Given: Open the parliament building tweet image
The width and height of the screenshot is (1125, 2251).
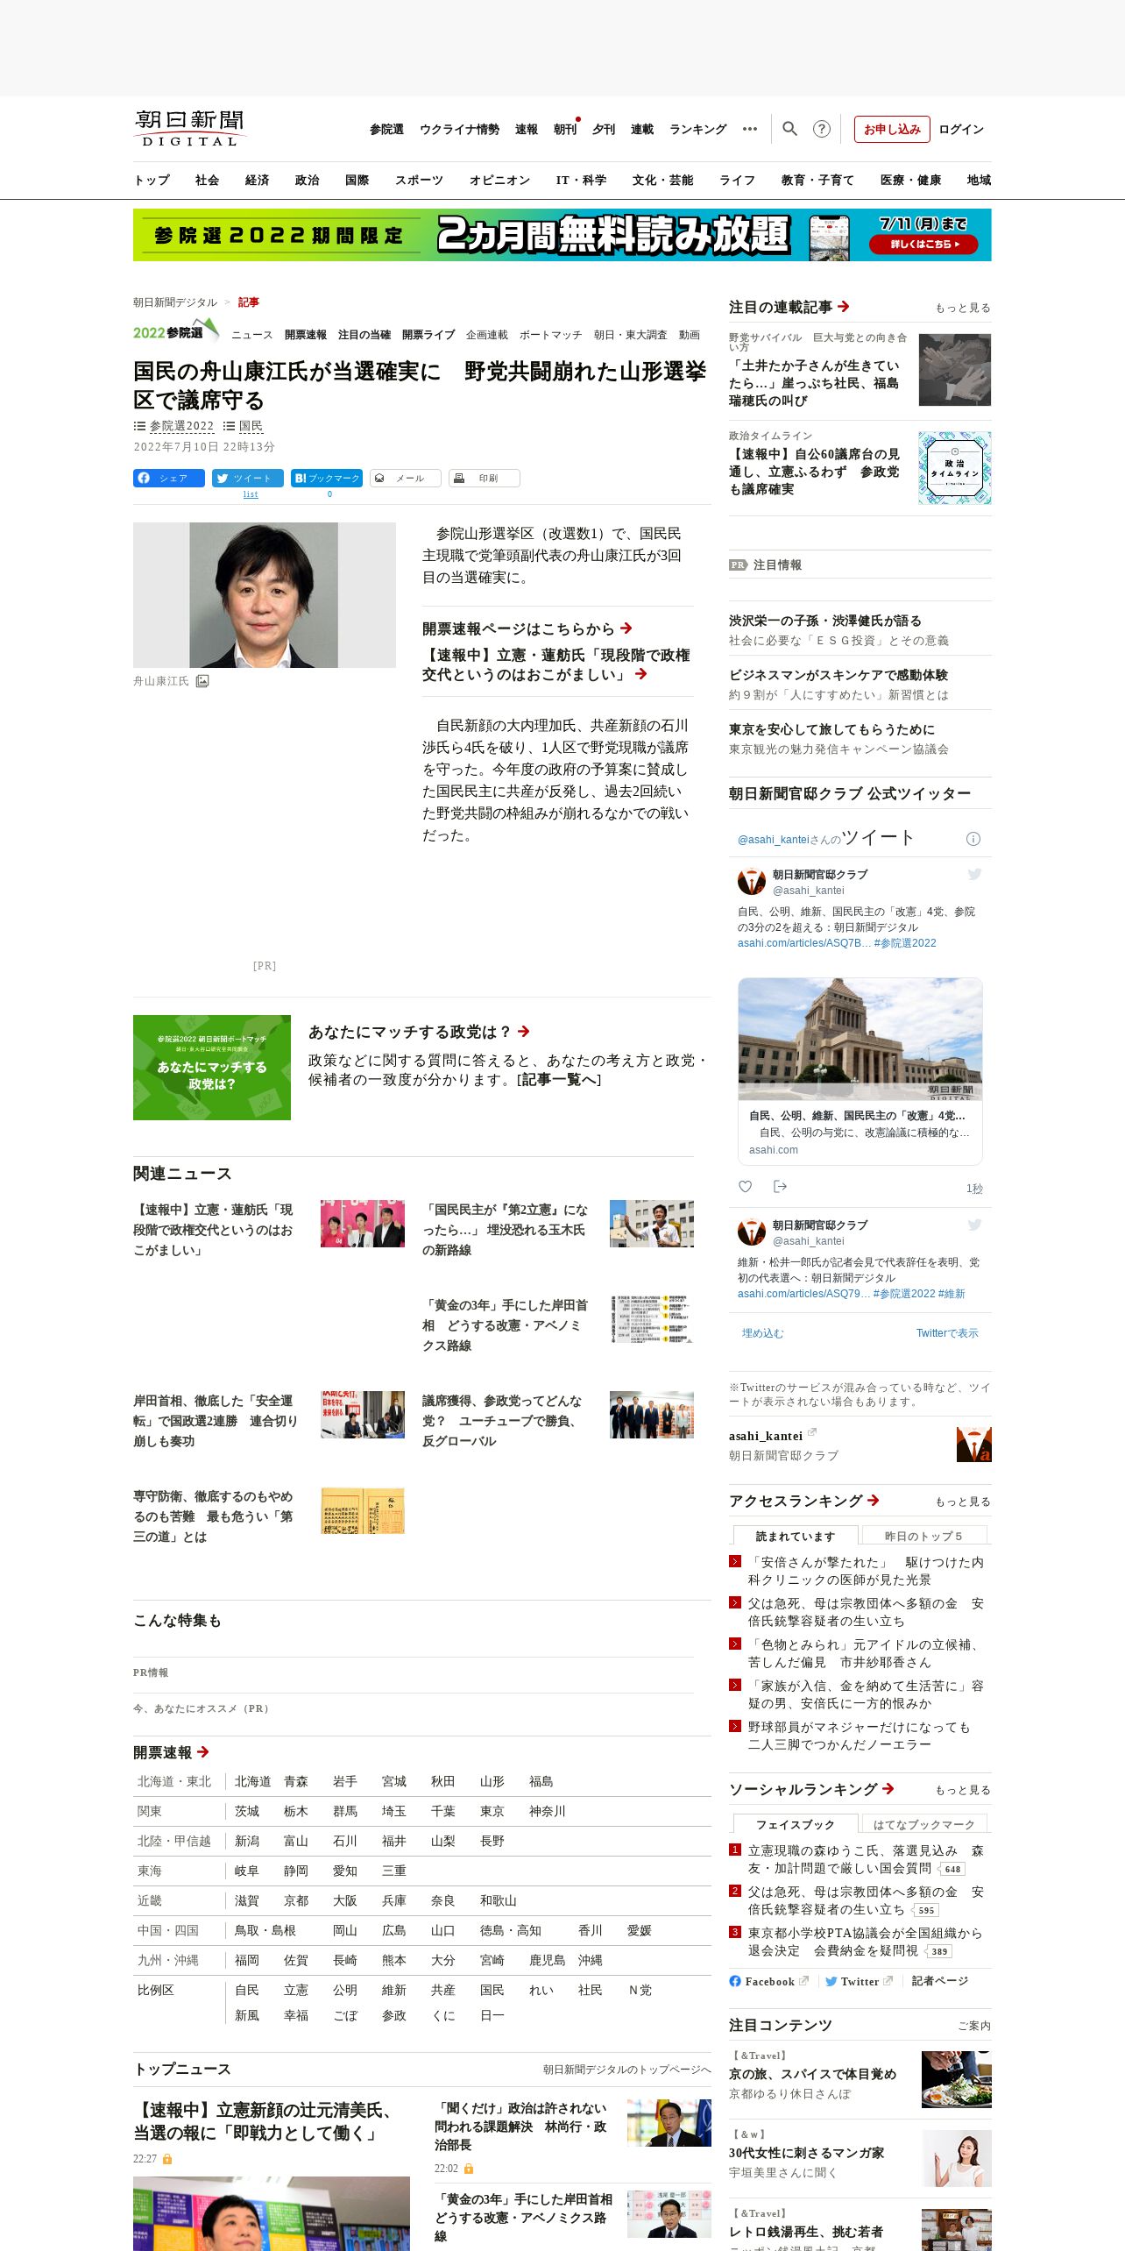Looking at the screenshot, I should point(860,1039).
